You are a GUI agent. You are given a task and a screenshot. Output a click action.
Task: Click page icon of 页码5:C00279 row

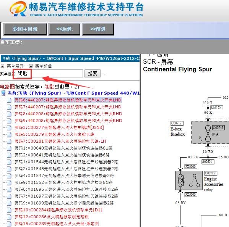coord(9,134)
